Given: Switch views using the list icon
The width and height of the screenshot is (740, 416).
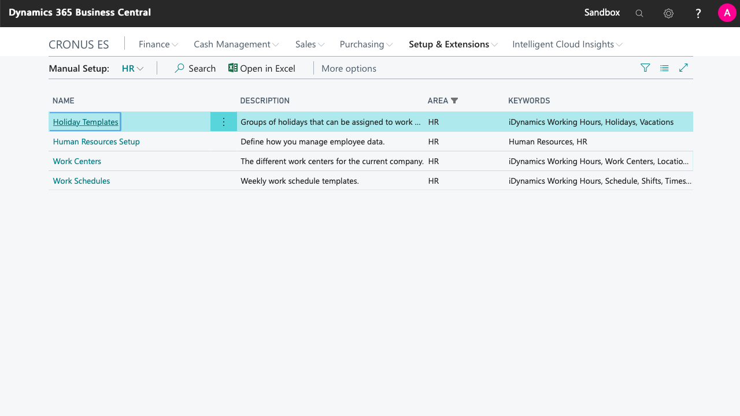Looking at the screenshot, I should click(664, 68).
